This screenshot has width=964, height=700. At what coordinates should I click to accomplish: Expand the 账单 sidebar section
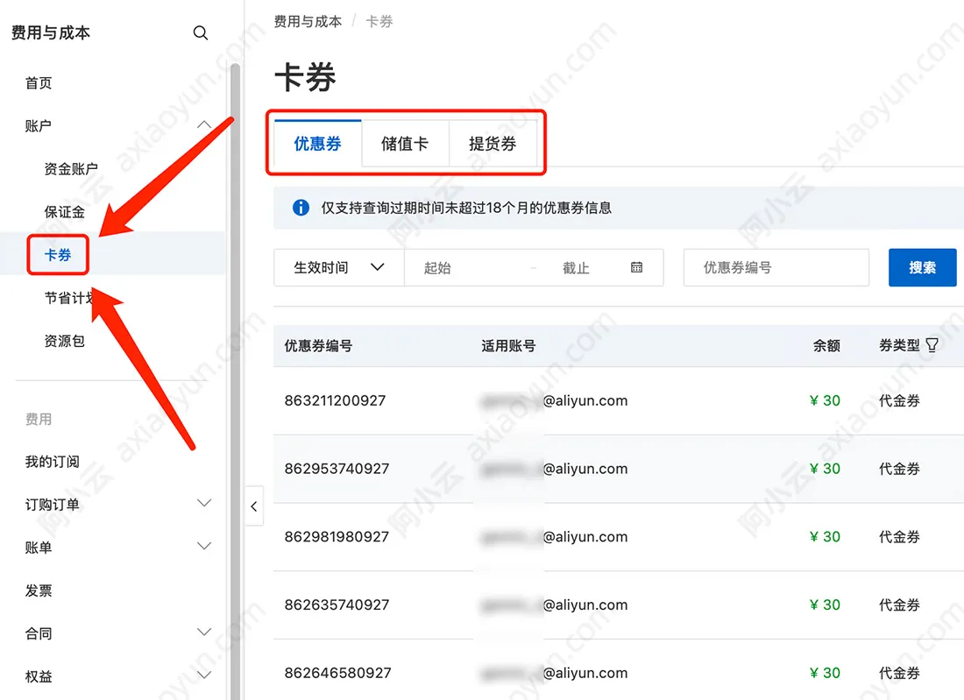tap(204, 546)
